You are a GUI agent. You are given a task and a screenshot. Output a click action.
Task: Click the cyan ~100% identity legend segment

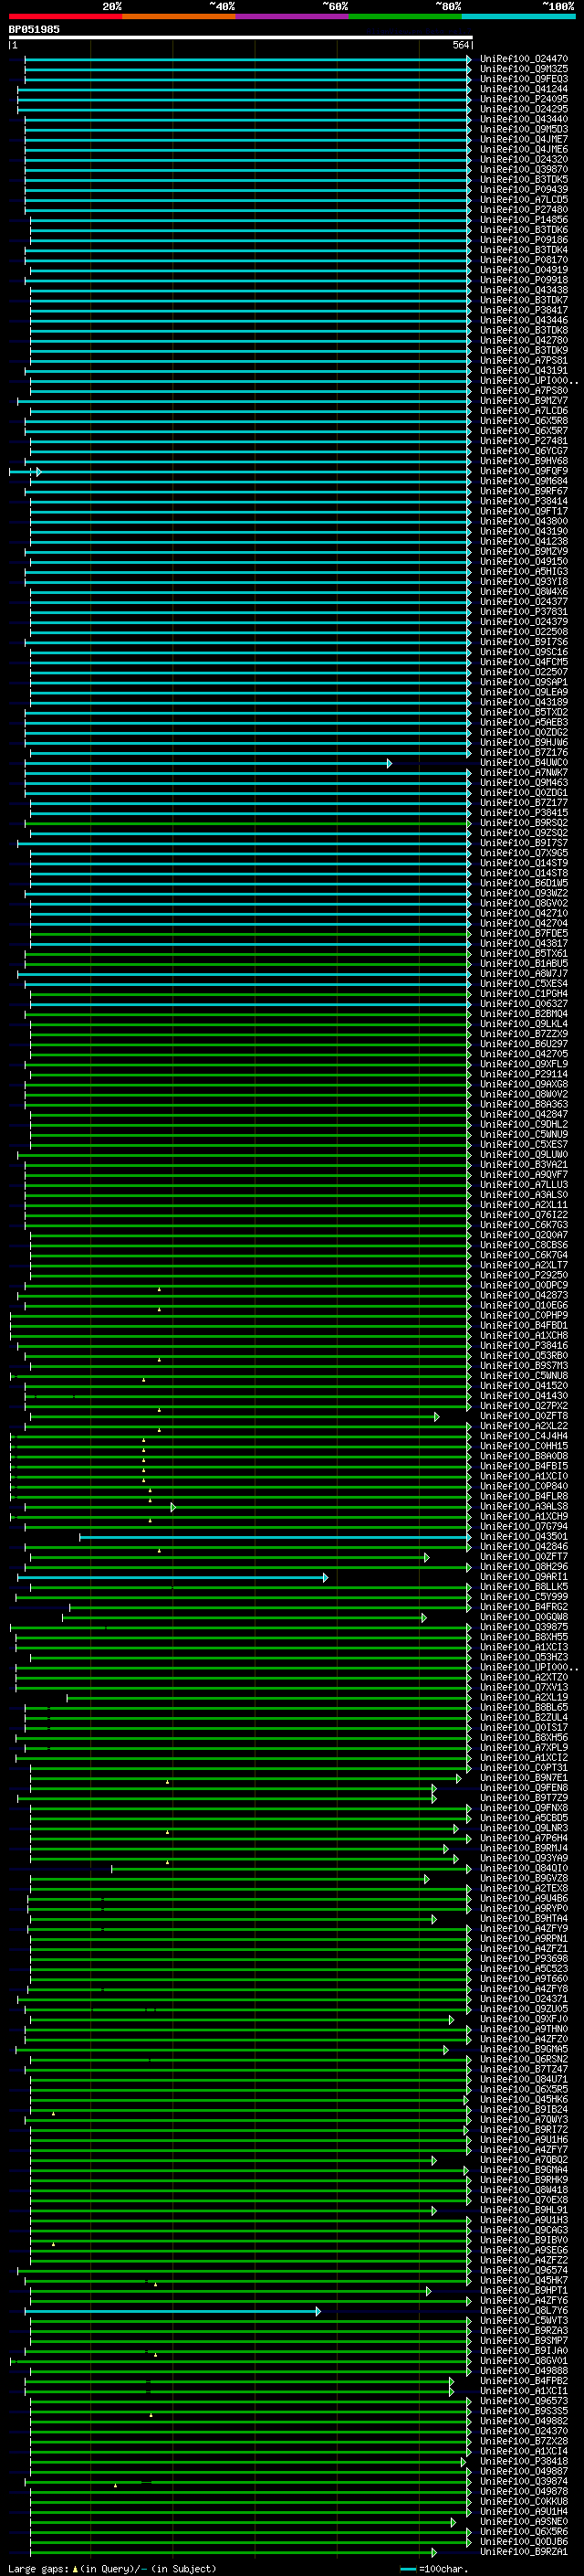click(x=518, y=16)
